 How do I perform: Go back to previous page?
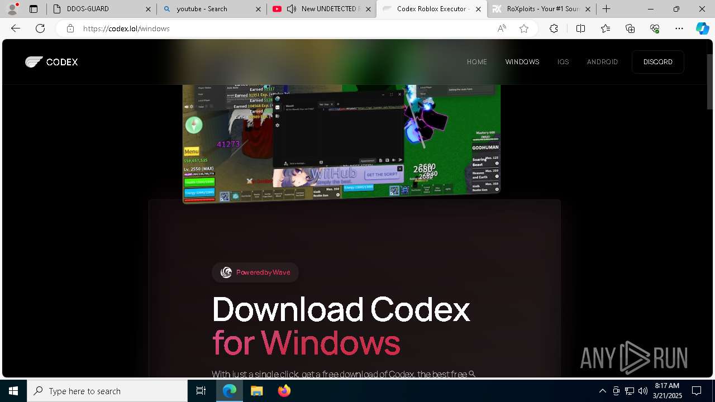[x=16, y=28]
